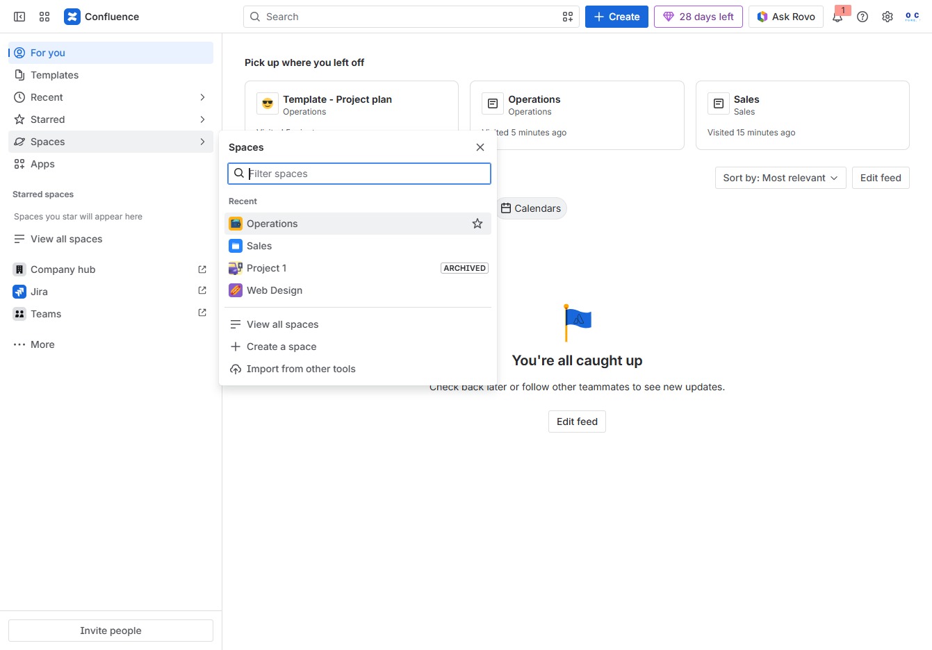Expand the Recent submenu chevron

202,97
